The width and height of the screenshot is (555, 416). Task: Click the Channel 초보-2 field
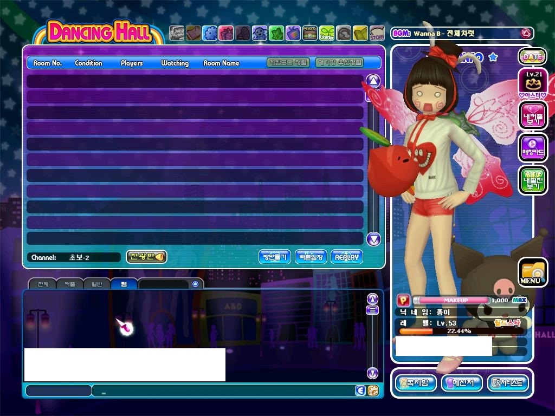[x=74, y=257]
